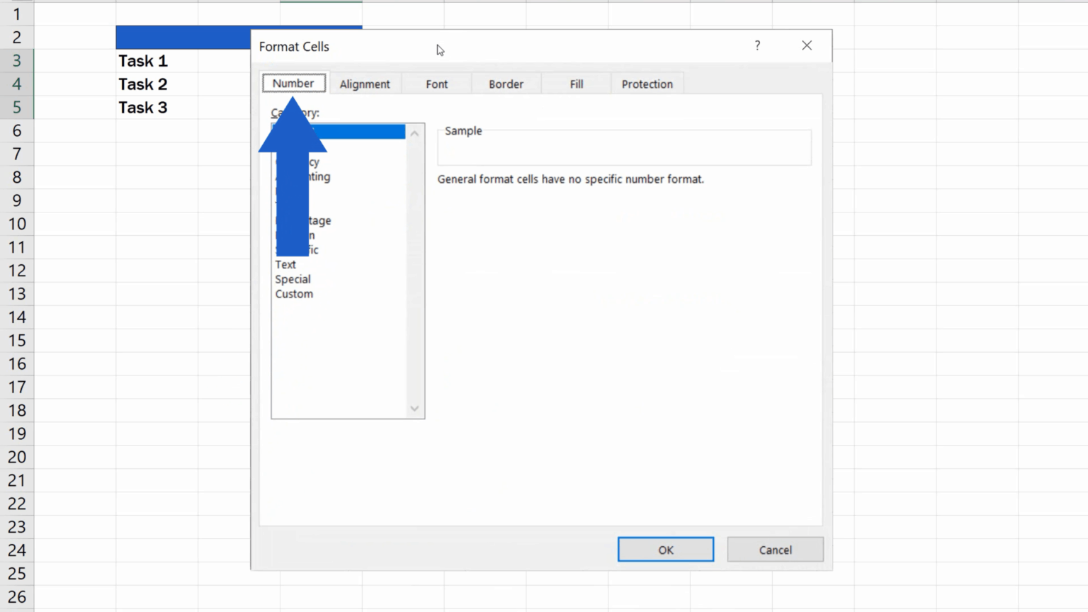The image size is (1088, 612).
Task: Click the scroll-up arrow in the category list
Action: pos(414,132)
